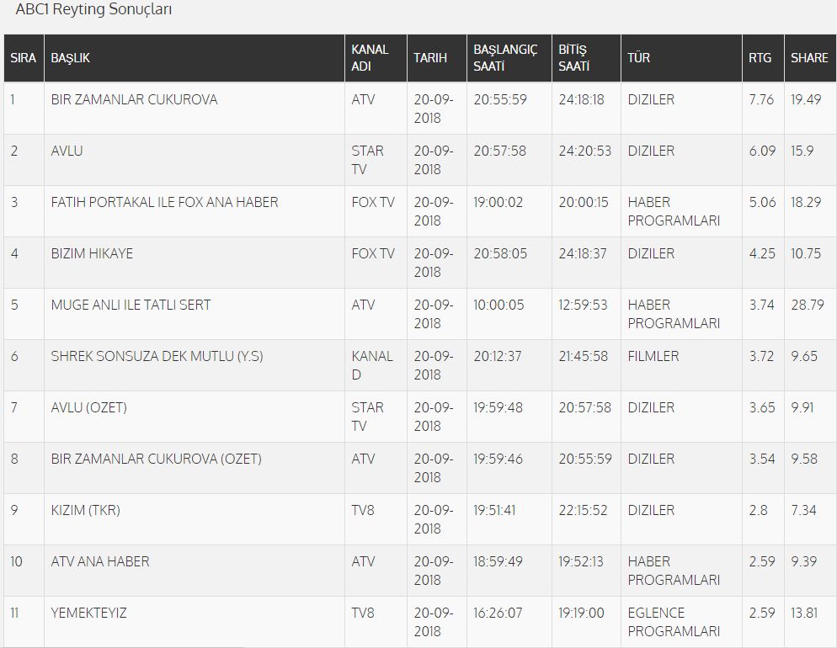The width and height of the screenshot is (837, 648).
Task: Click the TÜR column header
Action: pyautogui.click(x=638, y=58)
